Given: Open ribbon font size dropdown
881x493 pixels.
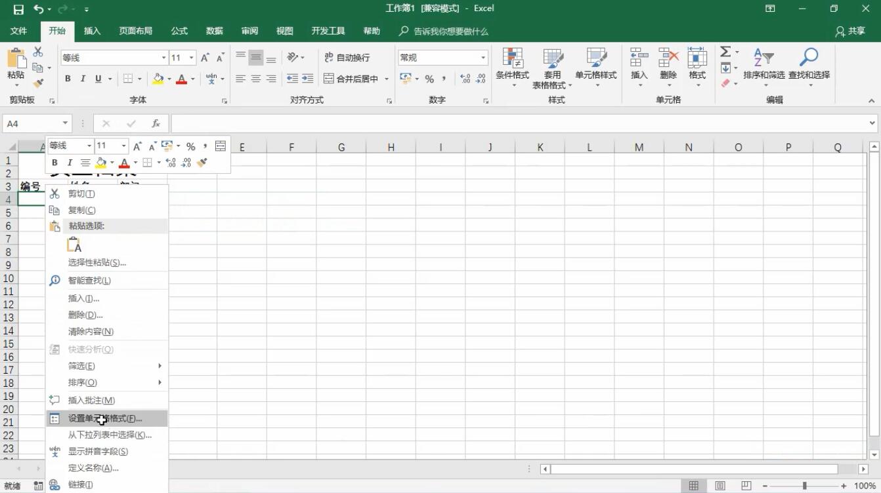Looking at the screenshot, I should (x=192, y=58).
